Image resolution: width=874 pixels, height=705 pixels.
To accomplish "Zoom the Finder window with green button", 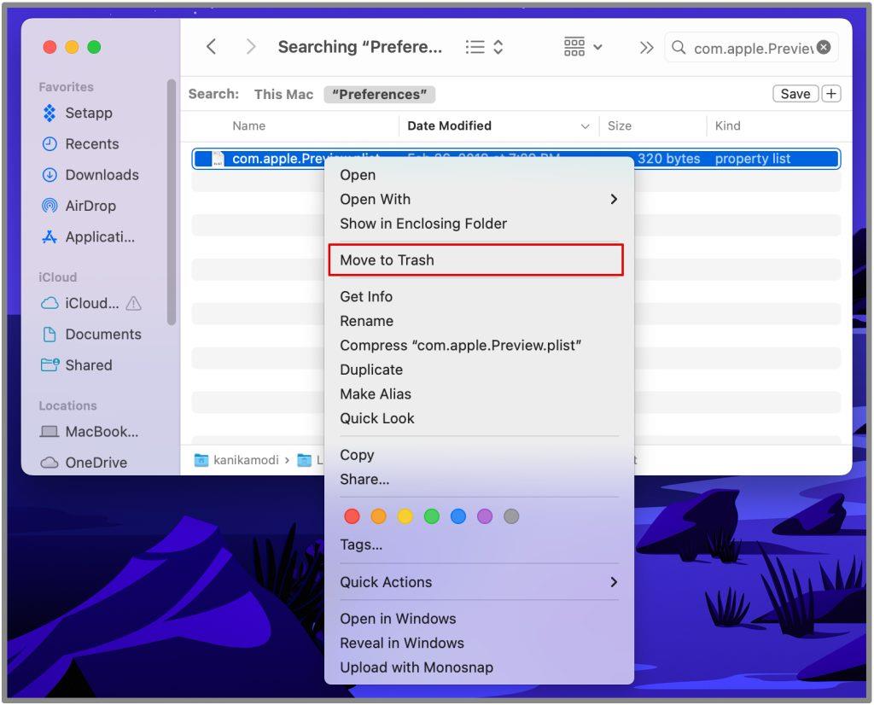I will [94, 48].
